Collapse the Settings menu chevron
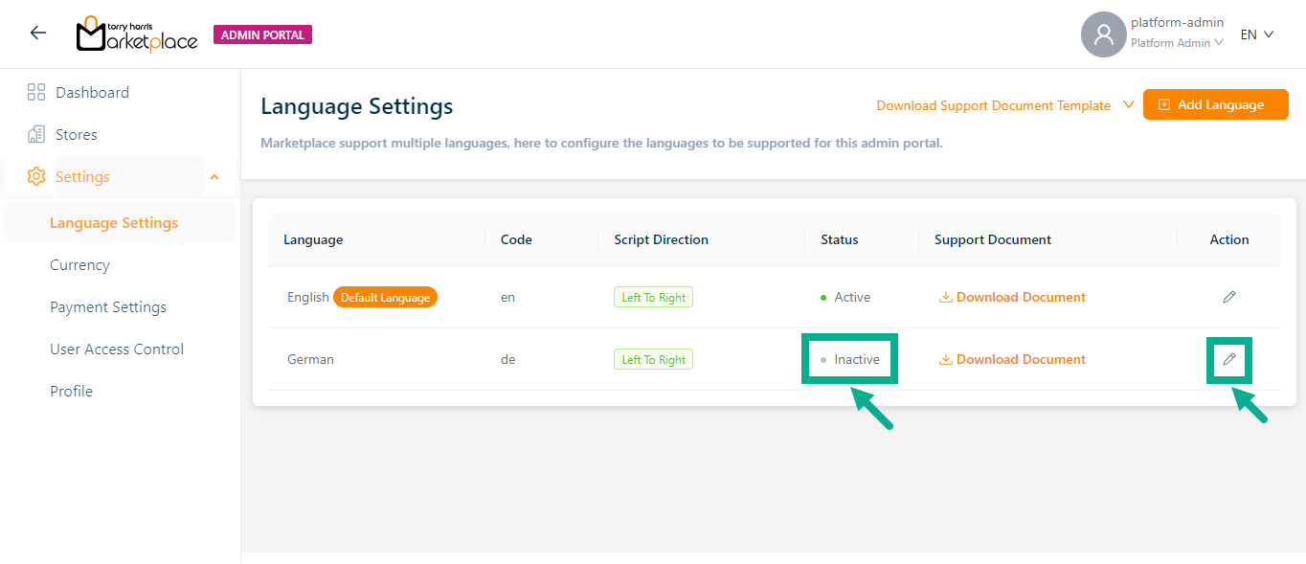Viewport: 1306px width, 564px height. [x=214, y=177]
